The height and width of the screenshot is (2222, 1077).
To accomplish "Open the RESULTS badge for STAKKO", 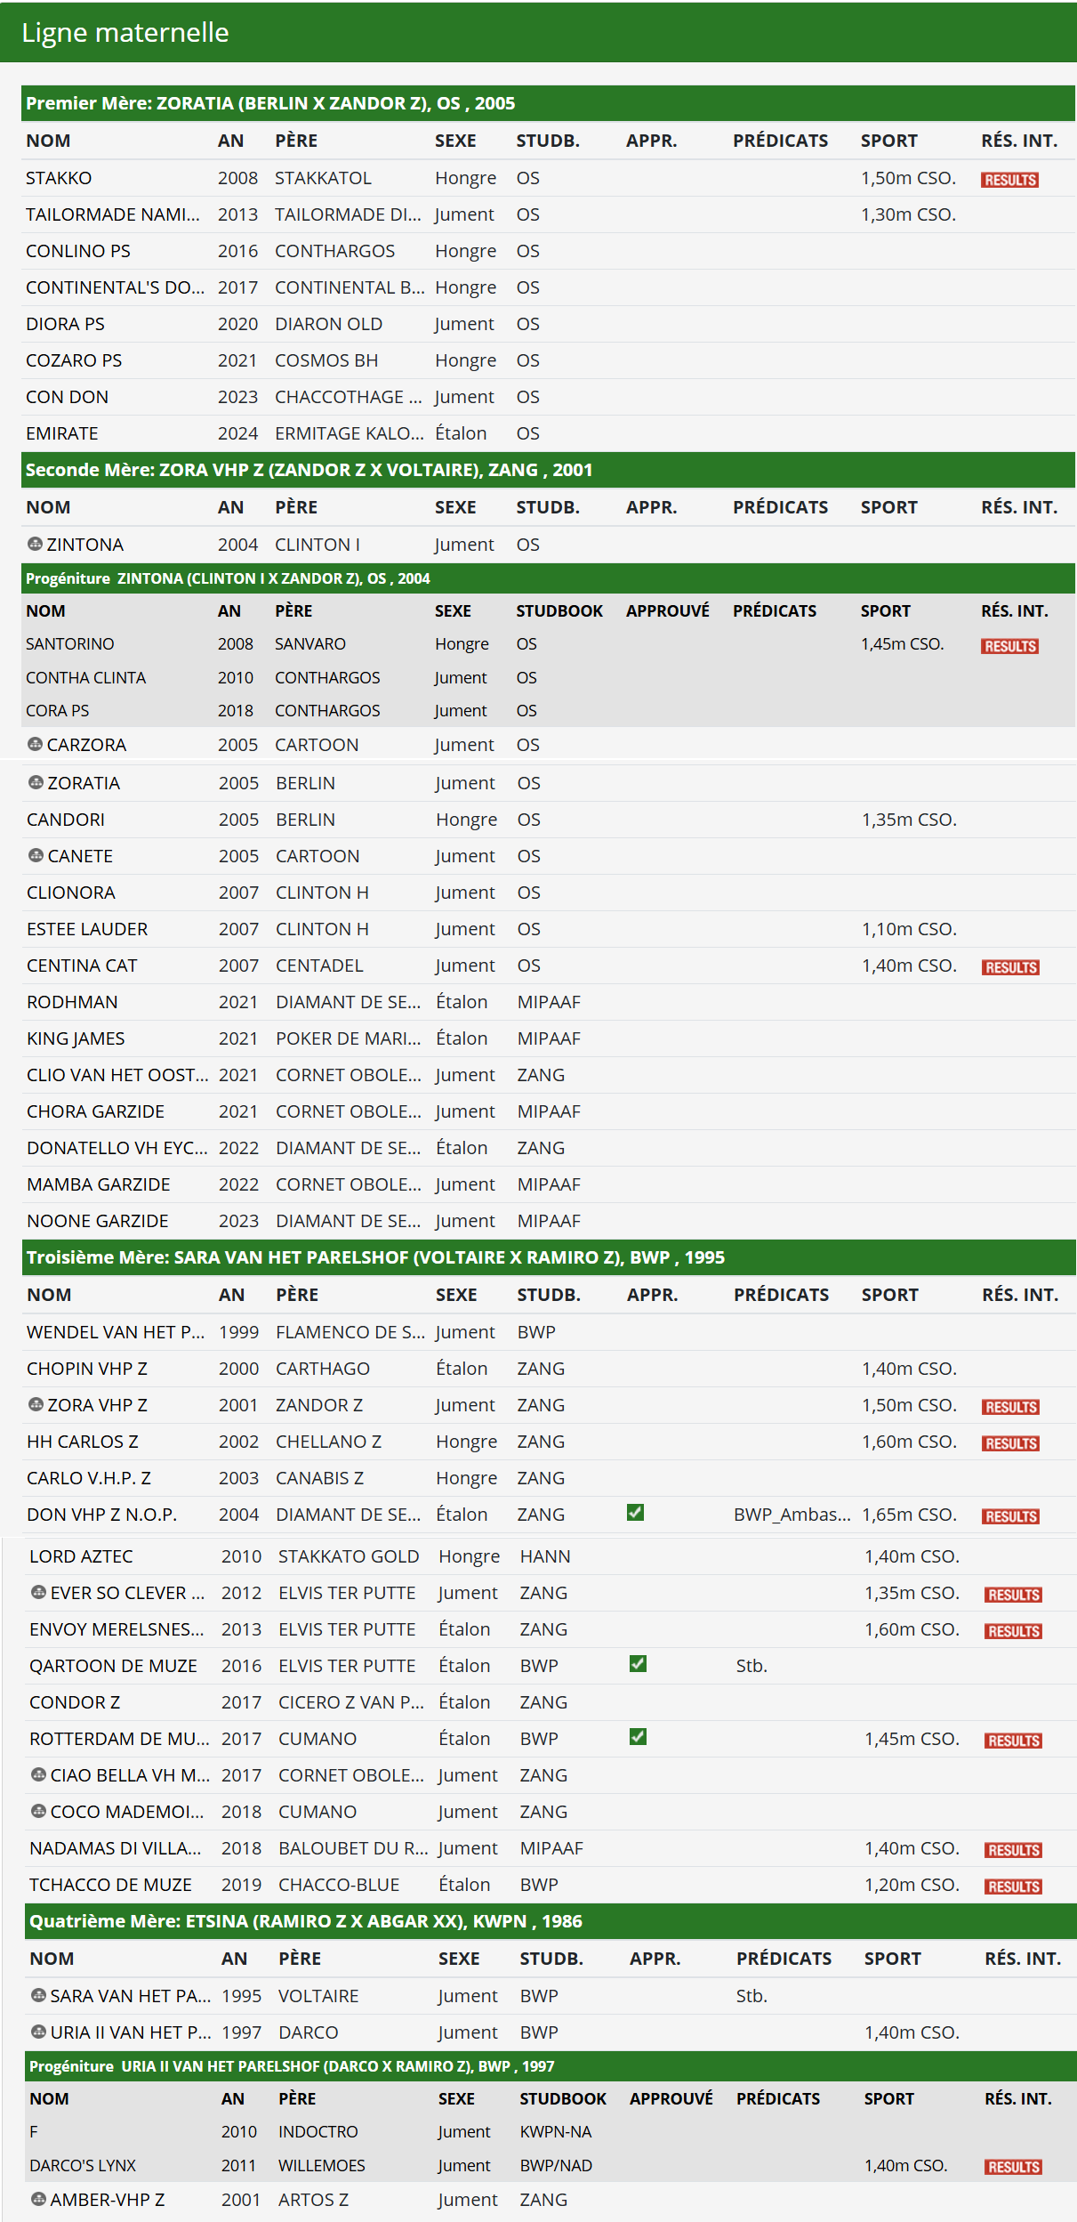I will tap(1009, 180).
